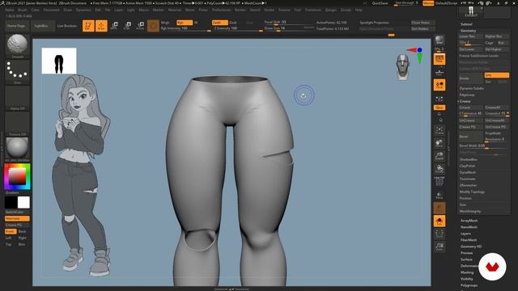Toggle the Rgb channel button
Viewport: 518px width, 291px height.
point(185,23)
